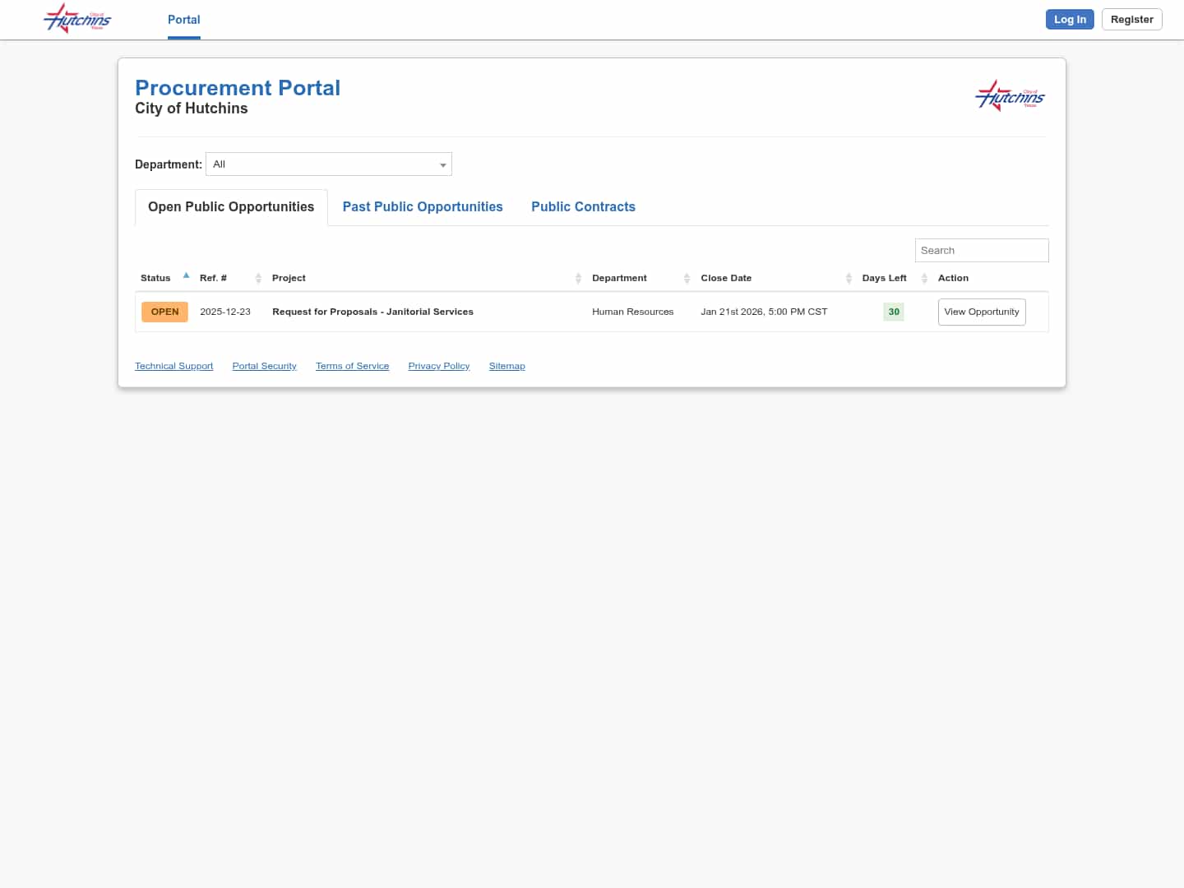Open the Department filter dropdown
The image size is (1184, 888).
442,164
